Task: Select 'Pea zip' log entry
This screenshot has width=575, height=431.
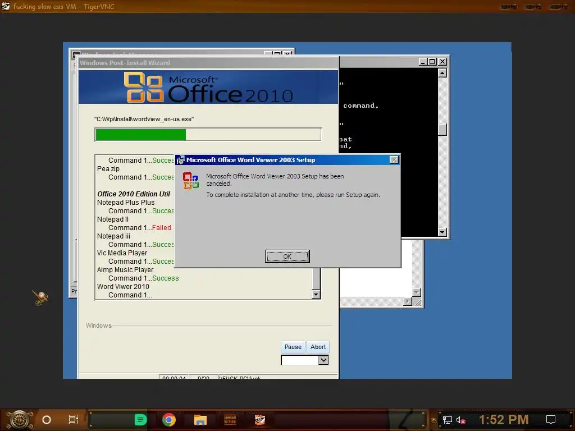Action: coord(108,168)
